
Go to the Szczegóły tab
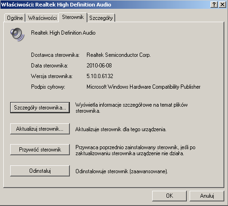tap(101, 18)
